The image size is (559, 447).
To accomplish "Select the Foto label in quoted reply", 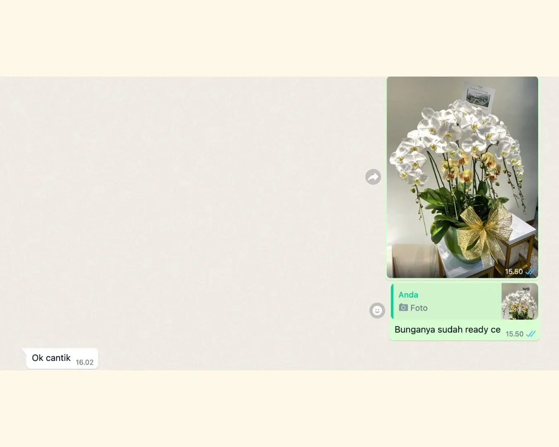I will (419, 308).
